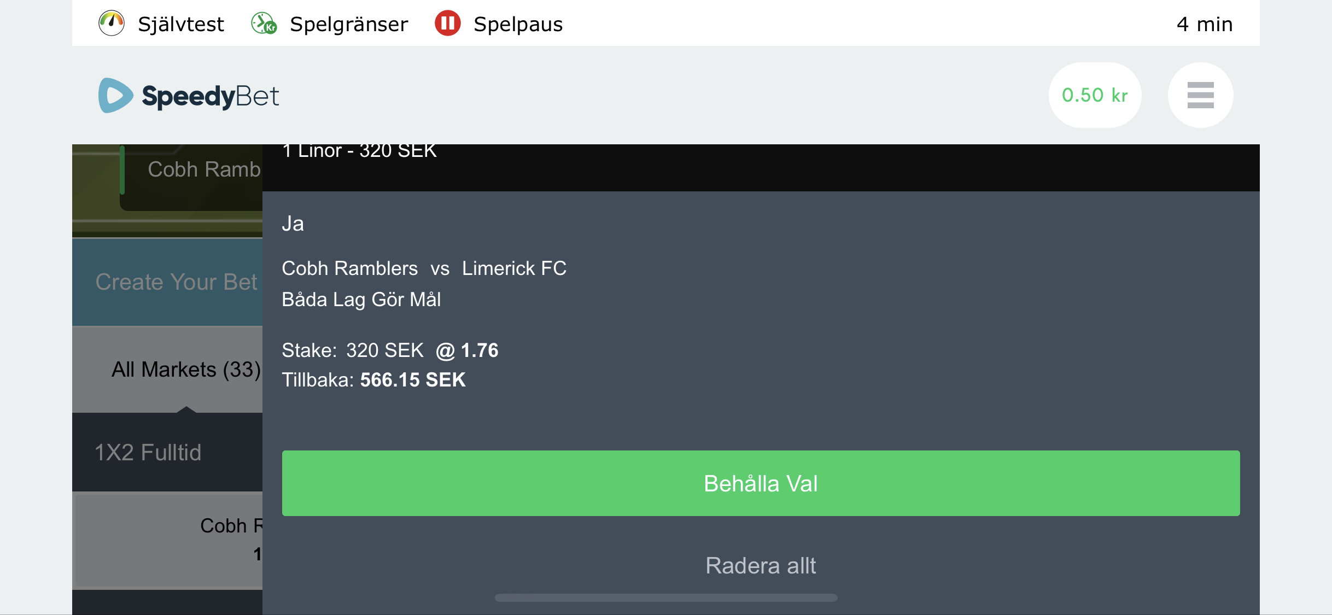The width and height of the screenshot is (1332, 615).
Task: Open the hamburger menu
Action: (1200, 95)
